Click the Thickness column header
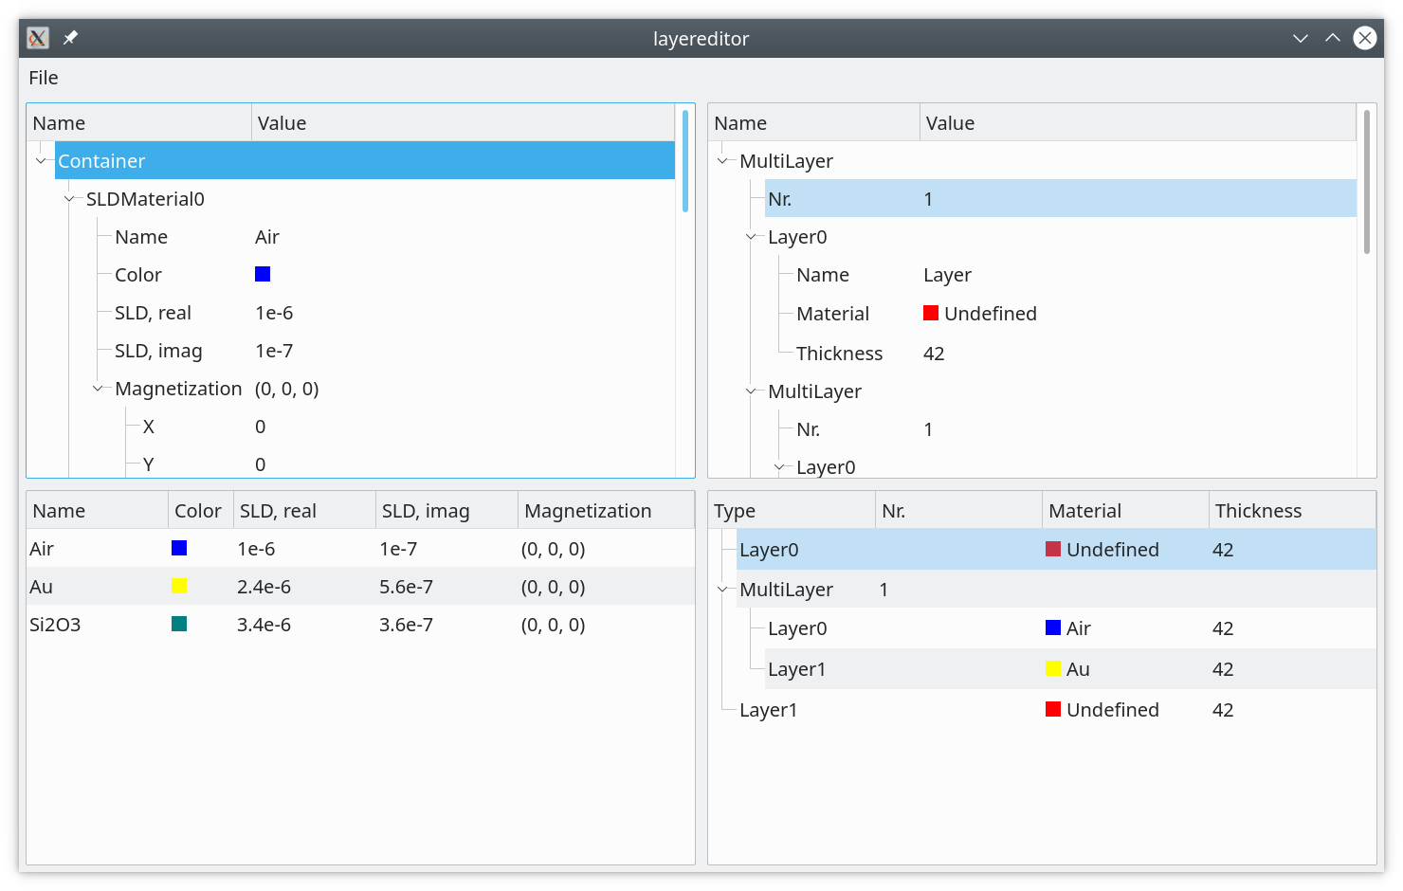 [1292, 510]
